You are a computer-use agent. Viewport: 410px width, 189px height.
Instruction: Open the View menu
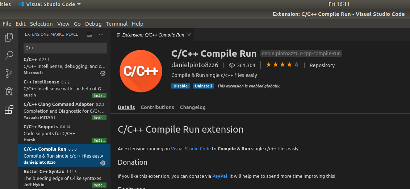pyautogui.click(x=63, y=24)
